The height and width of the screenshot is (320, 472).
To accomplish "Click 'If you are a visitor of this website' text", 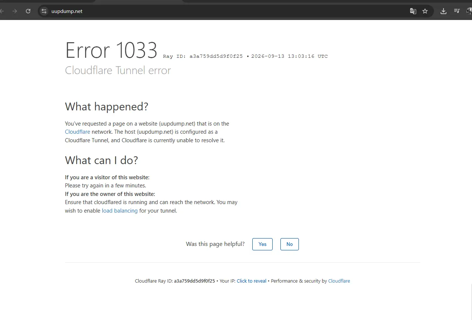I will tap(107, 177).
